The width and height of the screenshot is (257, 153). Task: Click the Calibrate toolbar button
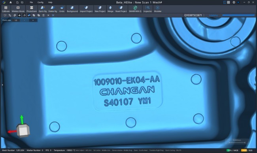6,9
